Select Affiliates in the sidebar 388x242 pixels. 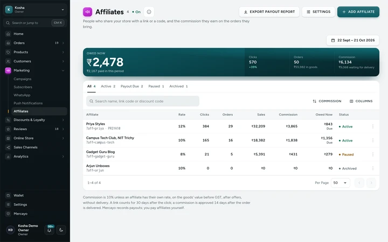[x=39, y=111]
